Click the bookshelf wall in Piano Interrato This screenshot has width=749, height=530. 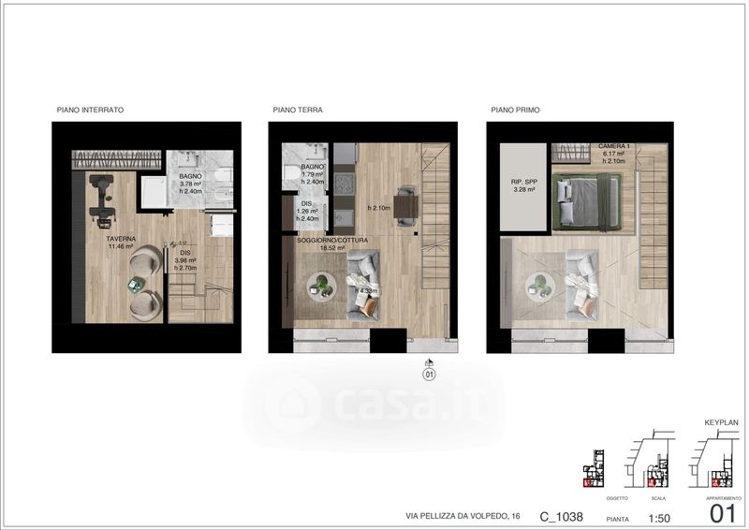[116, 159]
